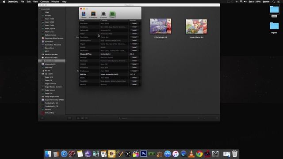Select Atari Jaguar in the sidebar
The height and width of the screenshot is (159, 283).
(50, 29)
